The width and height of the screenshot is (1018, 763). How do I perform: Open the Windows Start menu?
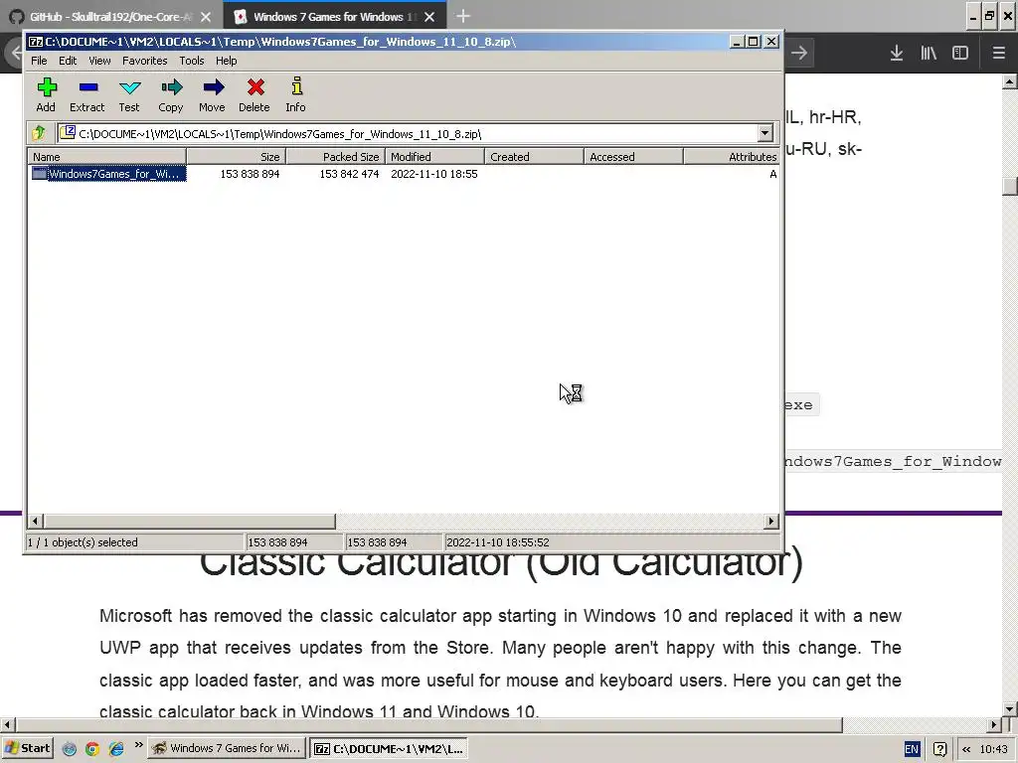pos(27,748)
